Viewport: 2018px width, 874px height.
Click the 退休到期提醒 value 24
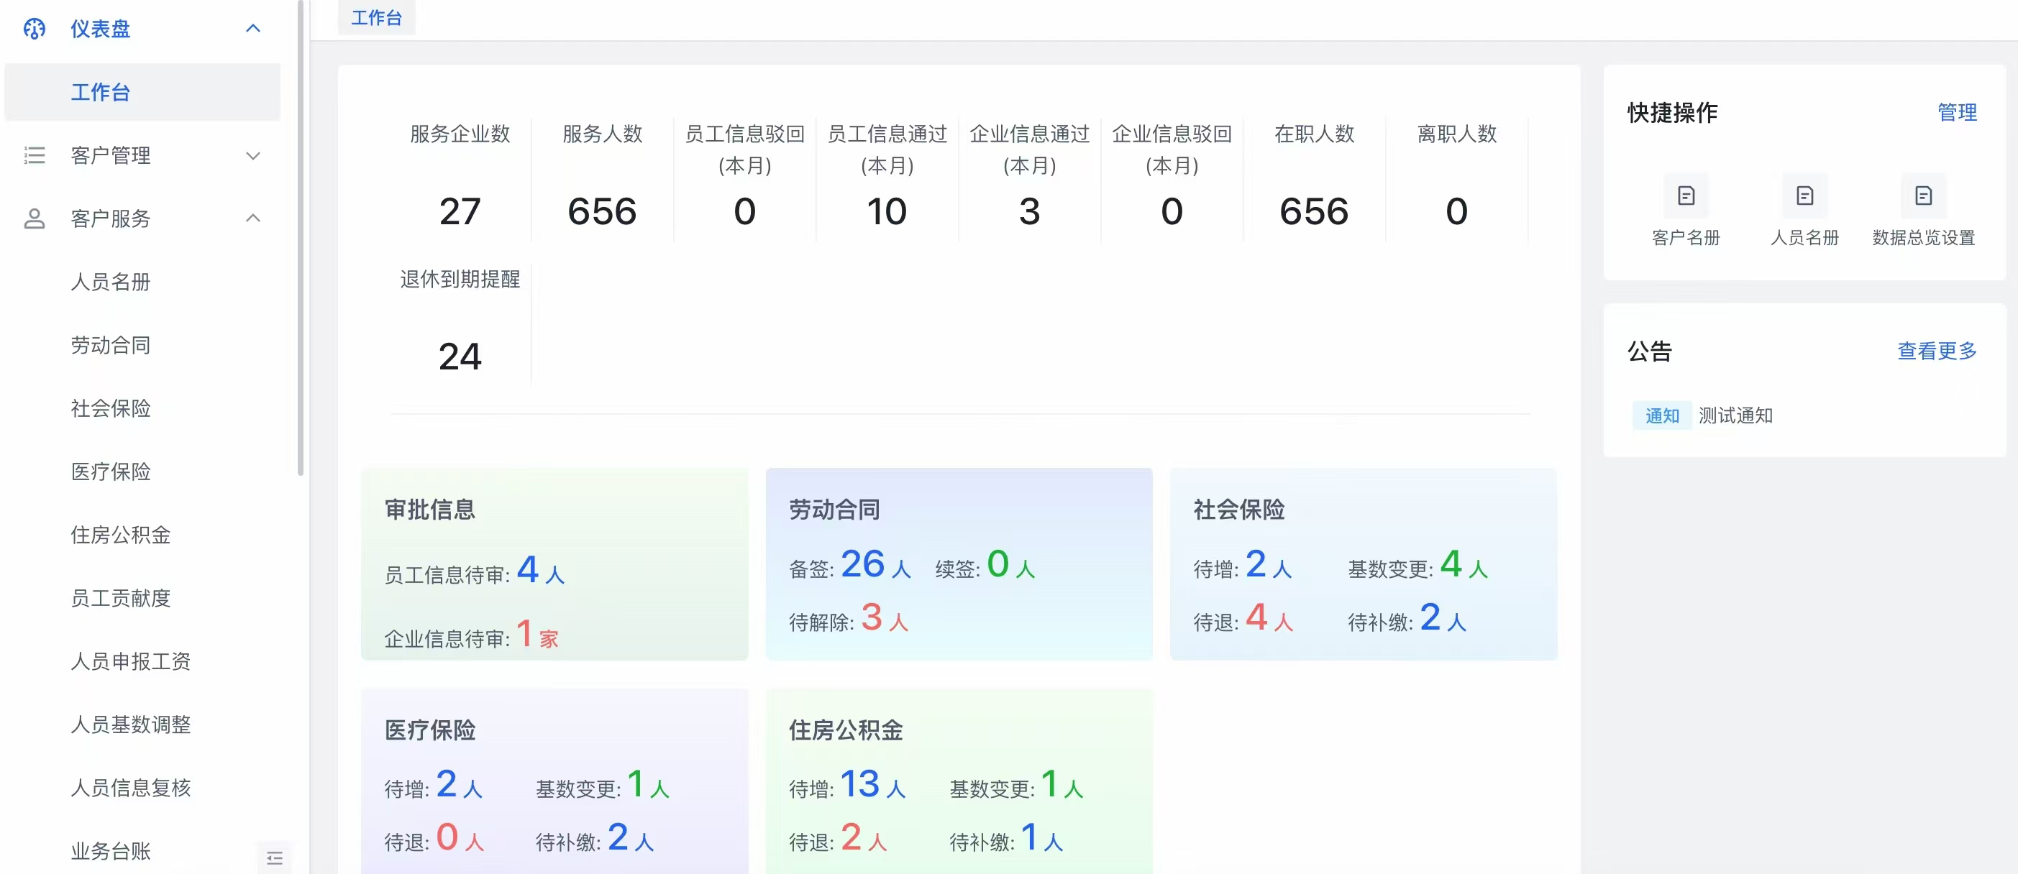tap(460, 357)
